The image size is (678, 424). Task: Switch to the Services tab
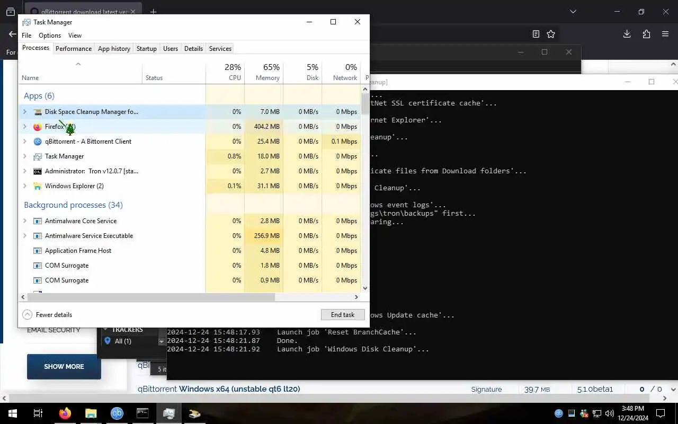coord(220,48)
